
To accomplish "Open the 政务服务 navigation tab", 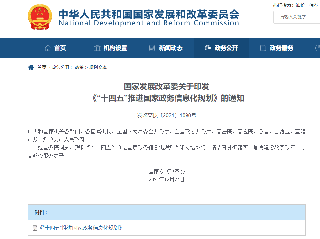I will coord(277,48).
